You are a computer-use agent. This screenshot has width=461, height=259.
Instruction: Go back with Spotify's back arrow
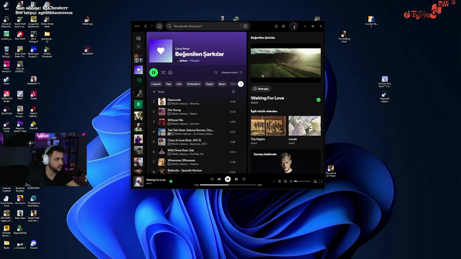click(146, 26)
